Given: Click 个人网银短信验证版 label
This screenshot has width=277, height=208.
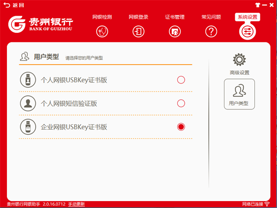Looking at the screenshot, I should click(69, 104).
